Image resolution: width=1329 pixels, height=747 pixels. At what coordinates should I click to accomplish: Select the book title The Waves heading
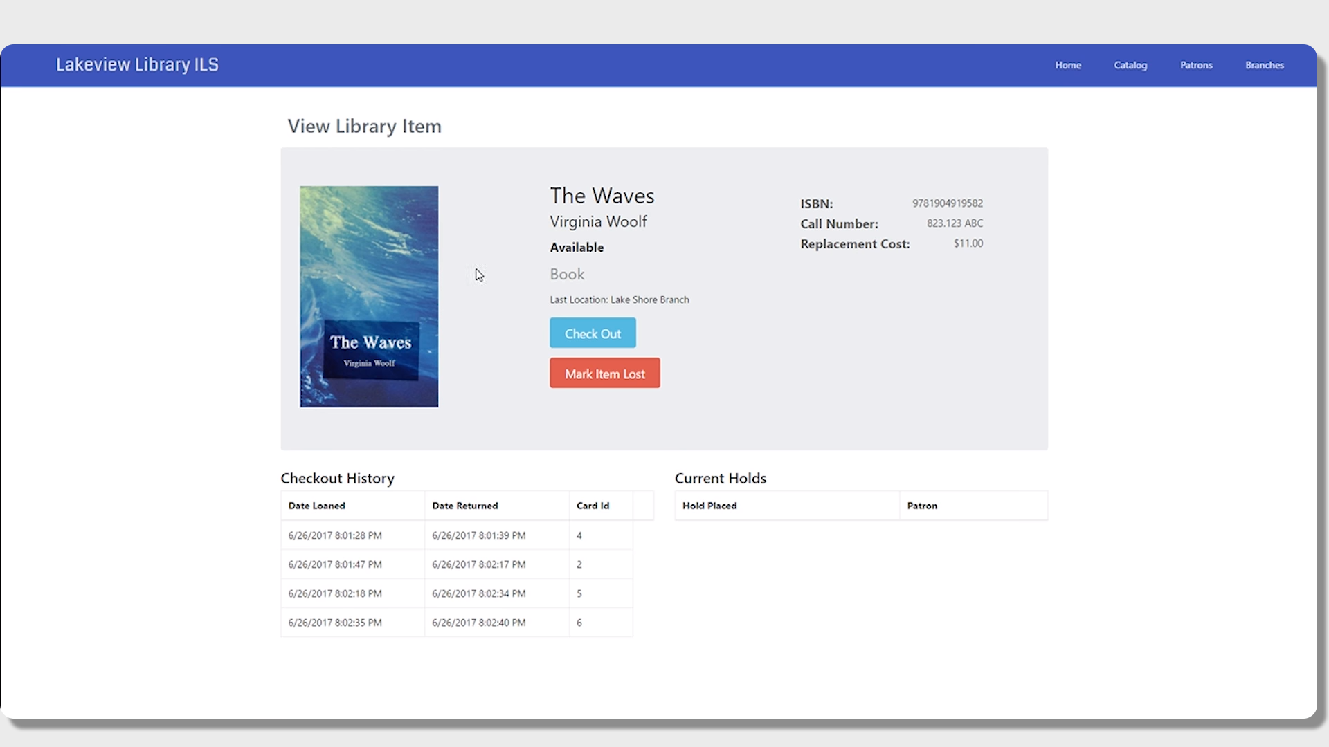(602, 196)
